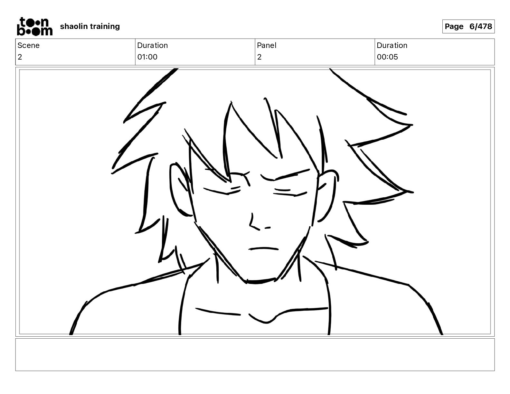Click the character's mouth line
The image size is (510, 394).
coord(263,249)
